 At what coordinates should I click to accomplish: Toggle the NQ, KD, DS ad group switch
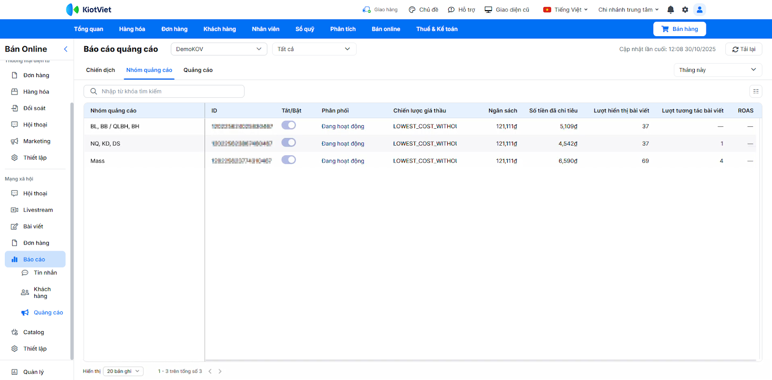click(289, 143)
